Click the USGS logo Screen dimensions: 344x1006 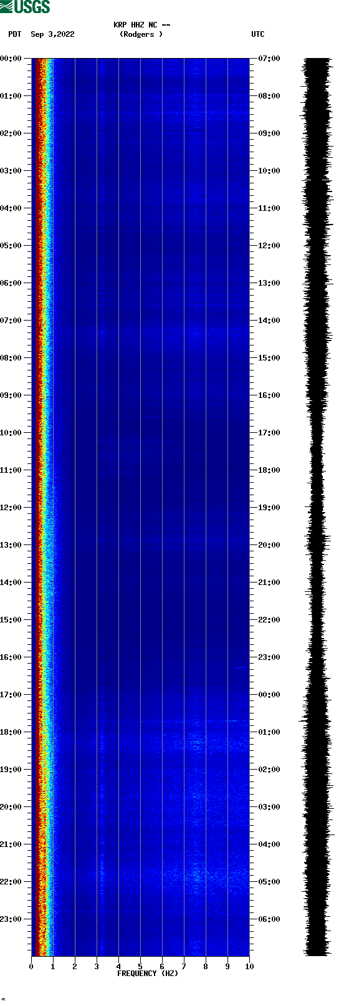click(x=25, y=7)
